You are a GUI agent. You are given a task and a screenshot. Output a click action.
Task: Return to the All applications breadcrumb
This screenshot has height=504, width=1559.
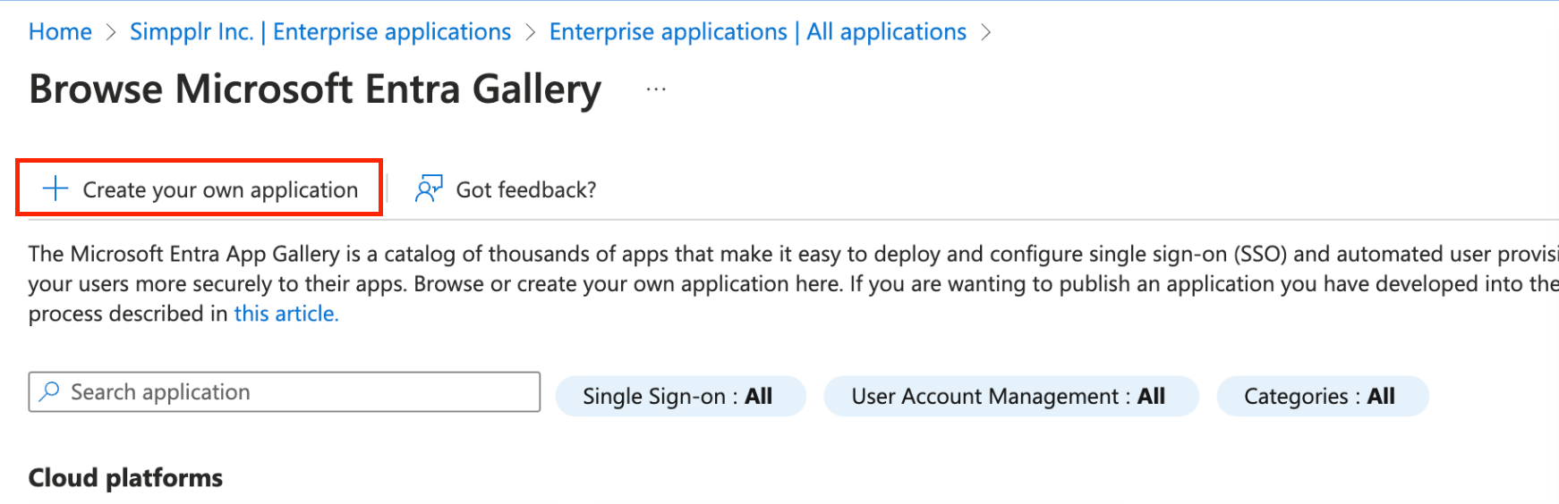point(757,32)
